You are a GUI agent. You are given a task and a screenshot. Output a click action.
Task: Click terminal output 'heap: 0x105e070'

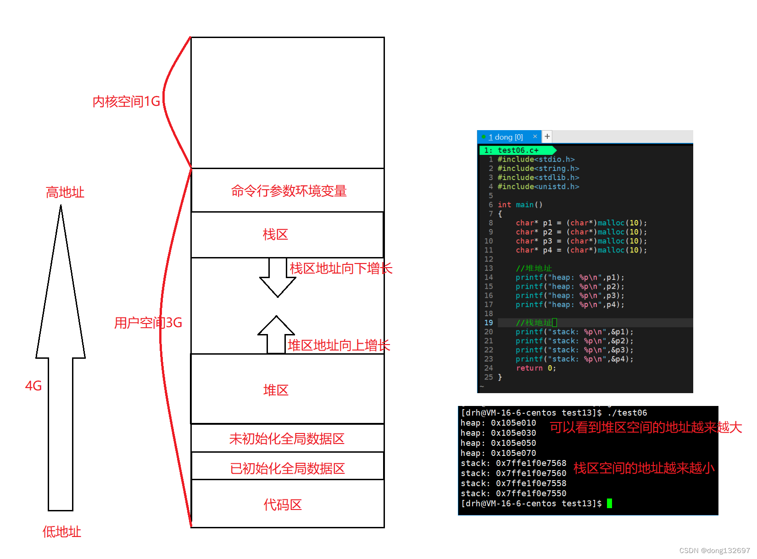click(x=498, y=453)
